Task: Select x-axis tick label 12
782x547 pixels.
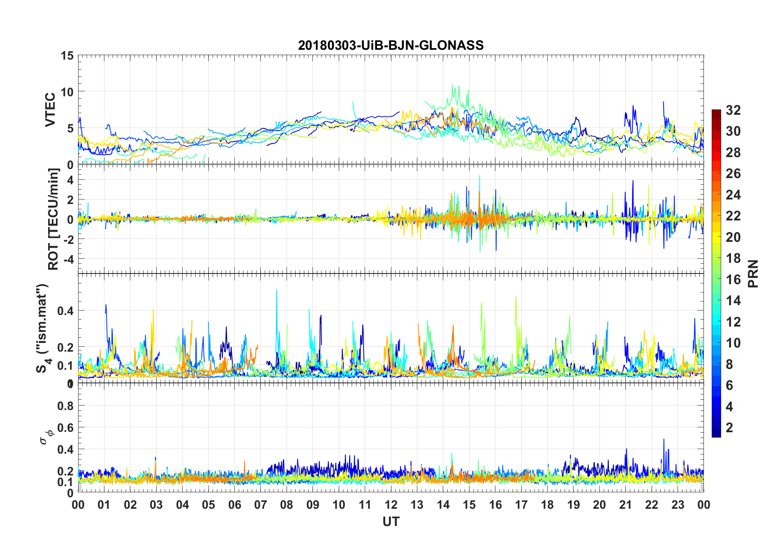Action: [x=391, y=505]
